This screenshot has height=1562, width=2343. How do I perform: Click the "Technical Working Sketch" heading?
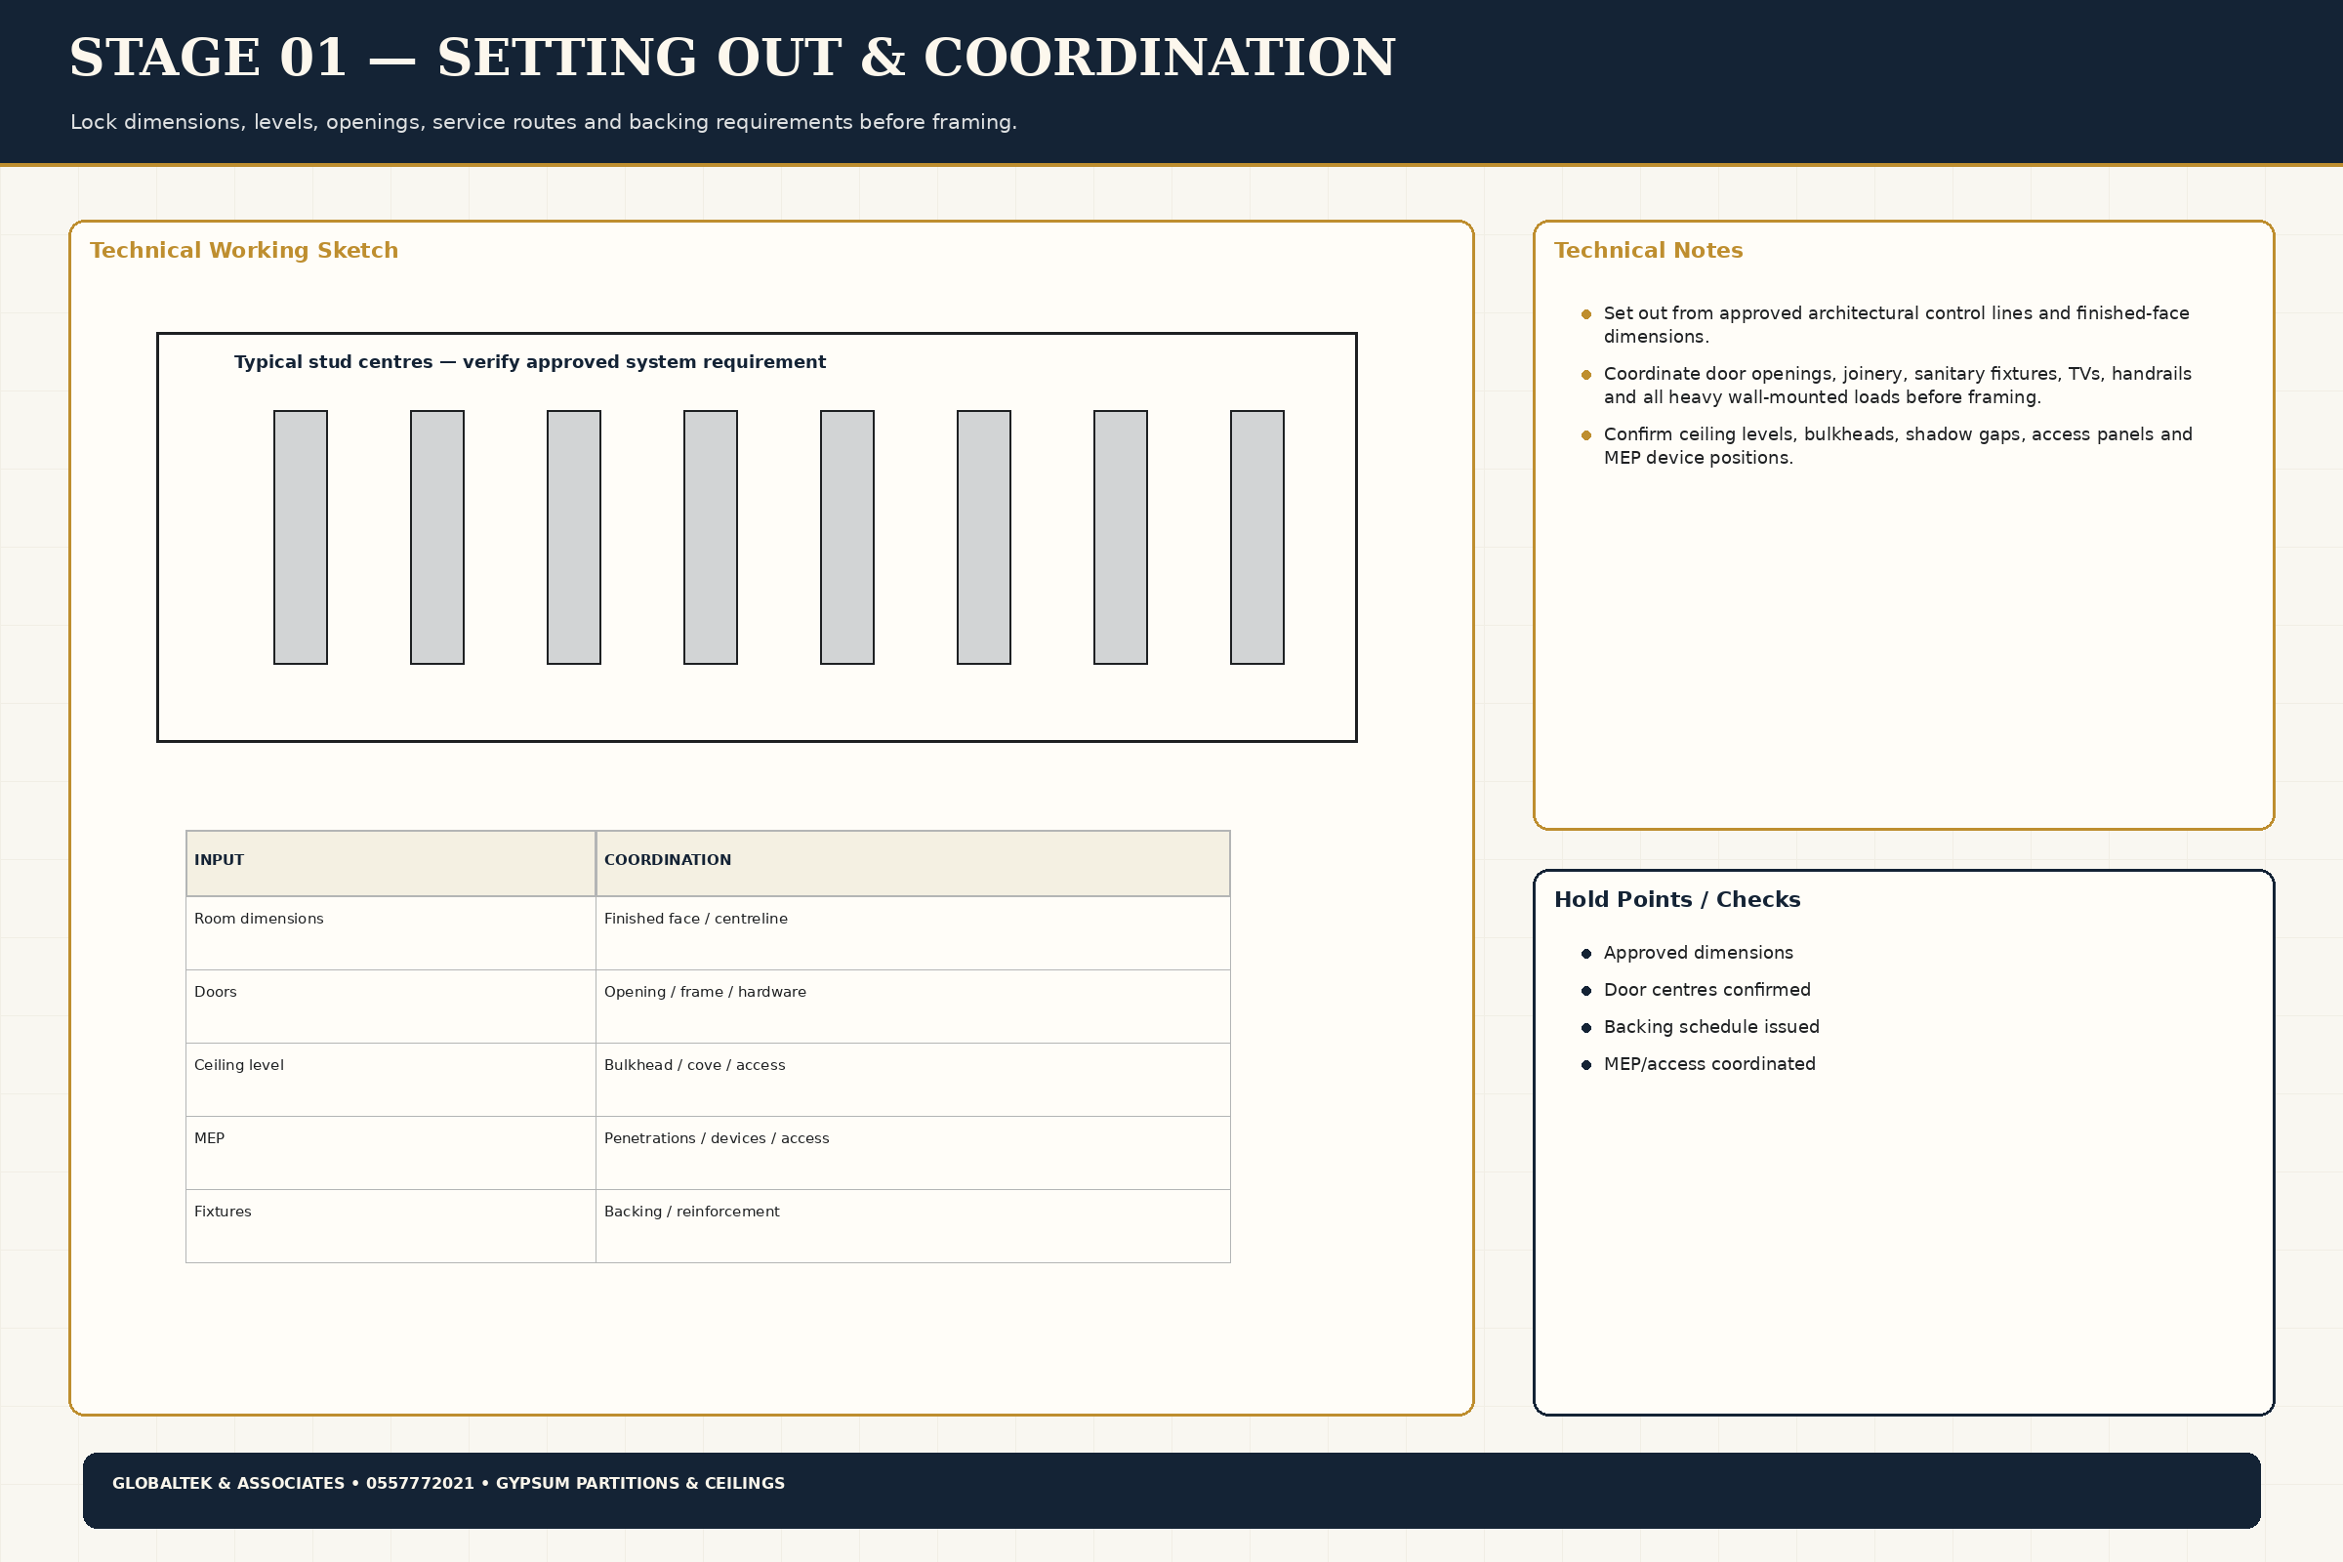244,250
